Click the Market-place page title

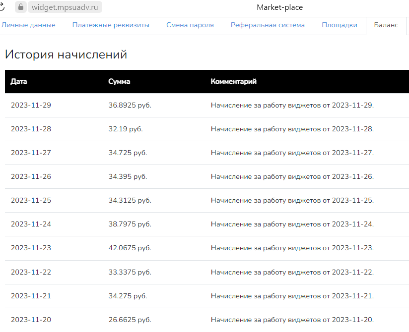click(279, 7)
